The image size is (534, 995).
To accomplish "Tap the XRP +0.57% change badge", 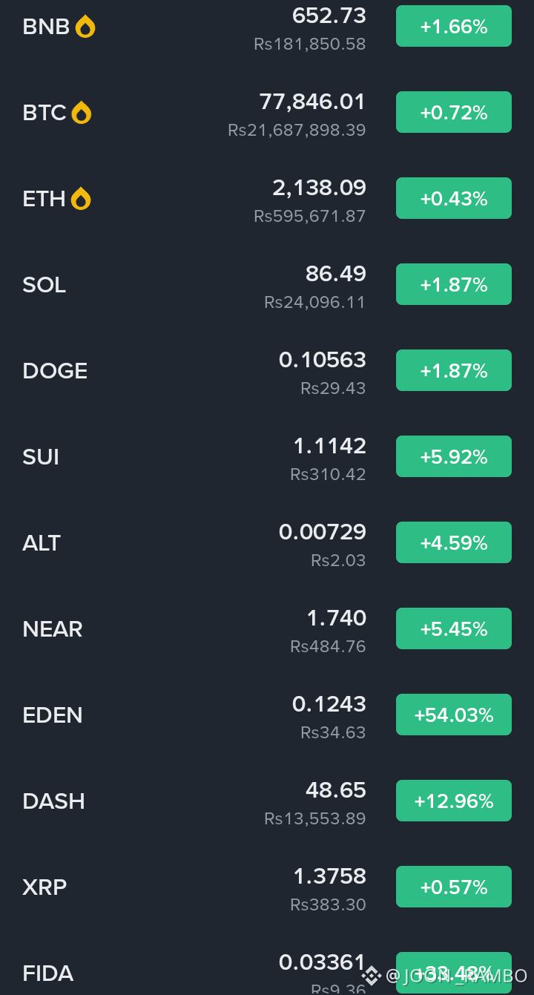I will pyautogui.click(x=454, y=887).
